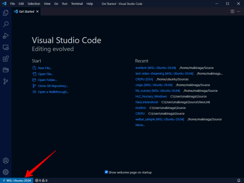The image size is (244, 183).
Task: Minimize the VS Code window
Action: click(217, 3)
